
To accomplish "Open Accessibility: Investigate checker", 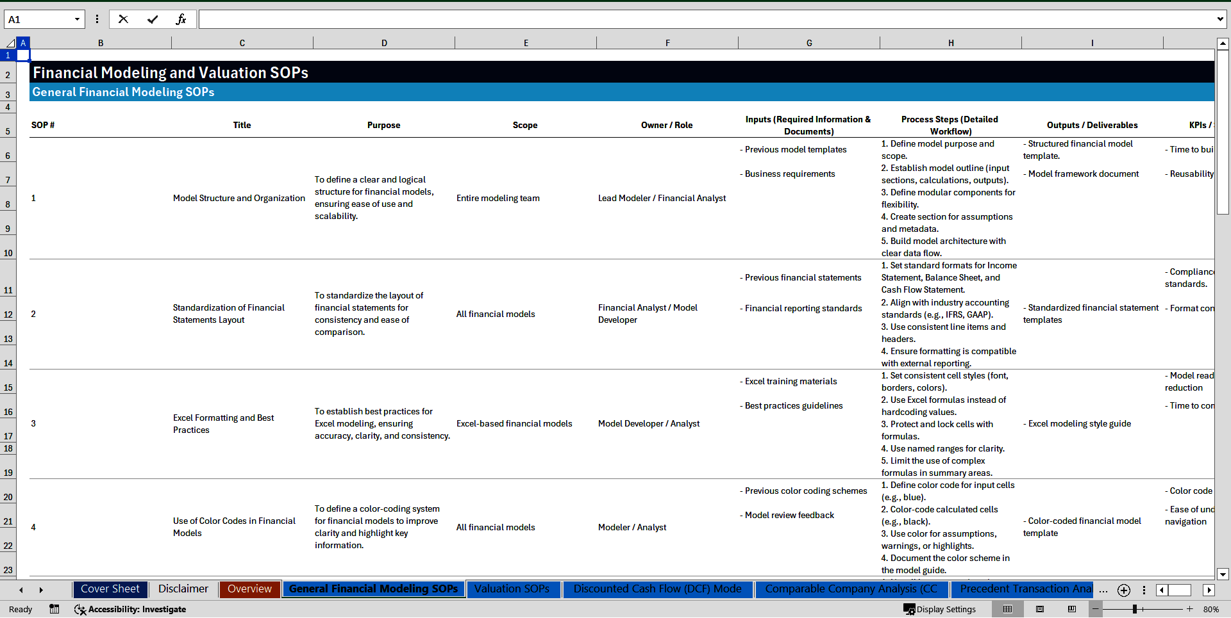I will point(130,609).
